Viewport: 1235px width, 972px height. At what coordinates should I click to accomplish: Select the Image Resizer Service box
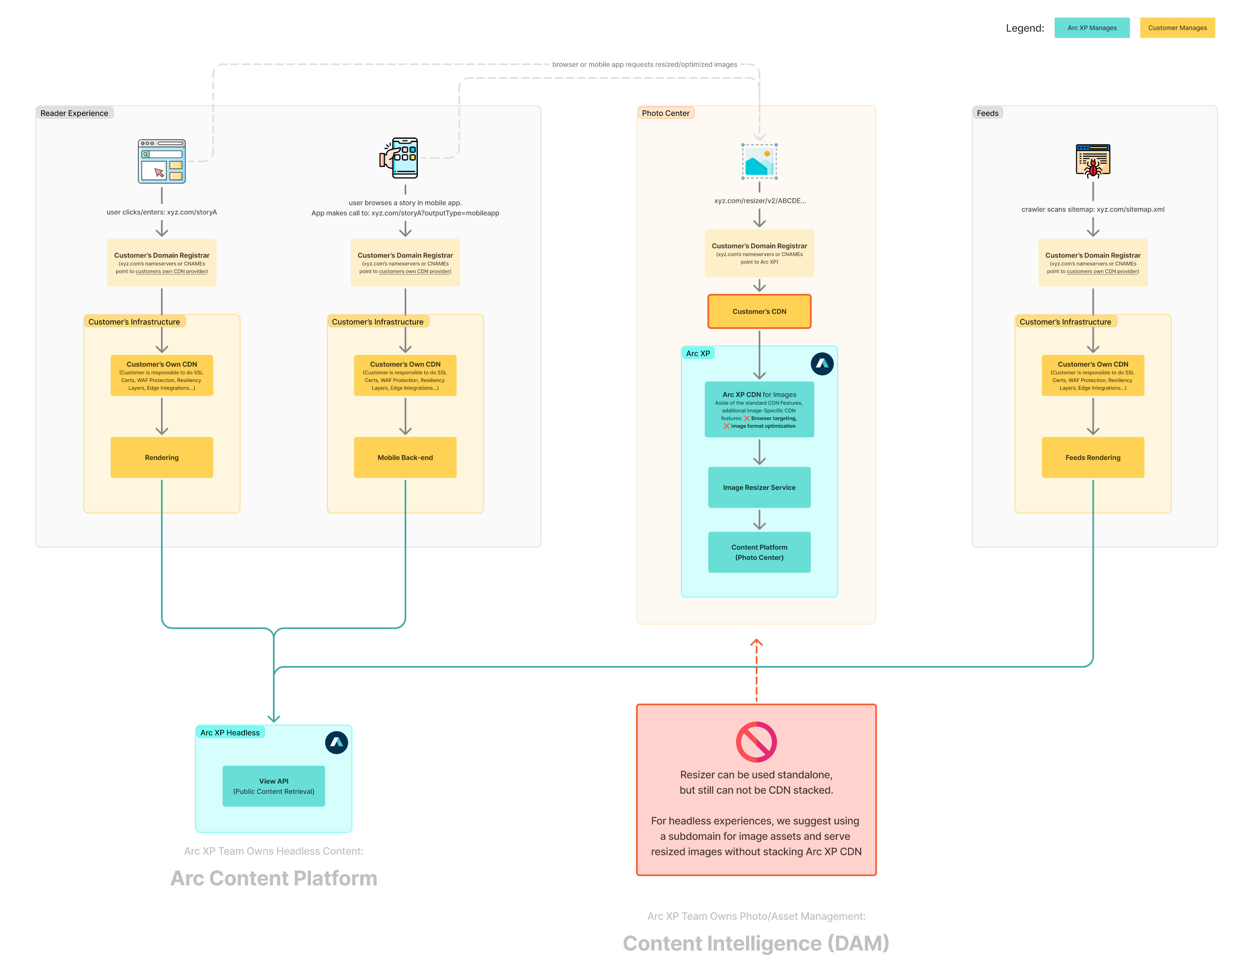759,487
